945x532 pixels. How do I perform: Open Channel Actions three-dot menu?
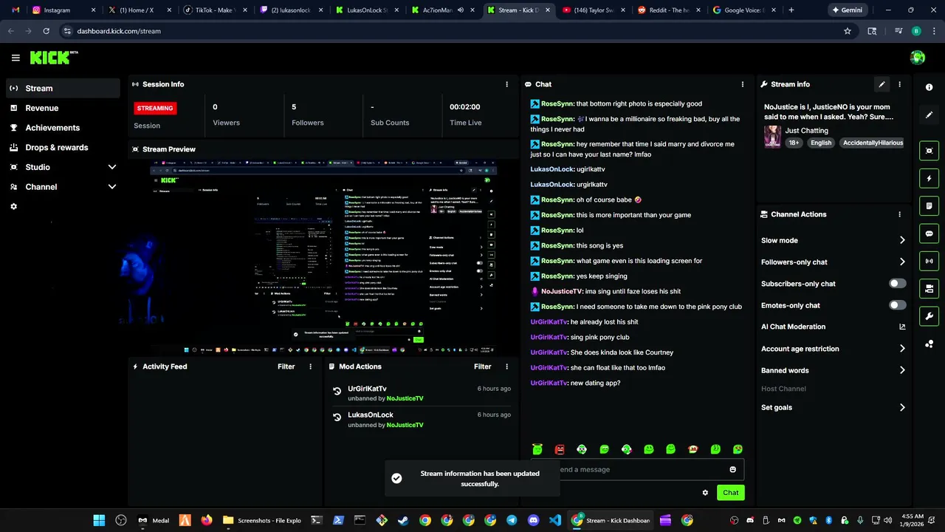click(899, 214)
